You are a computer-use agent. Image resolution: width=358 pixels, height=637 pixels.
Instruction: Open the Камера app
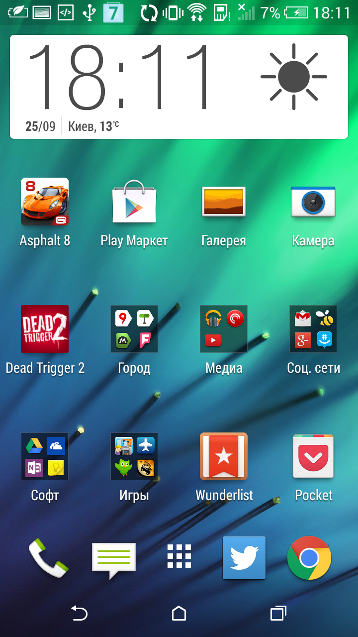point(313,202)
